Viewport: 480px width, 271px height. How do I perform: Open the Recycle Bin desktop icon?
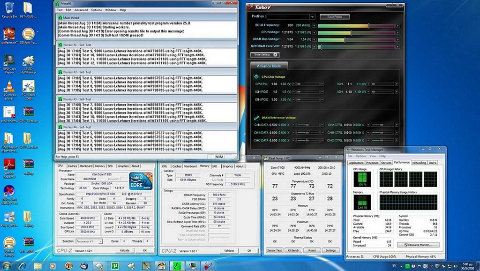click(9, 9)
